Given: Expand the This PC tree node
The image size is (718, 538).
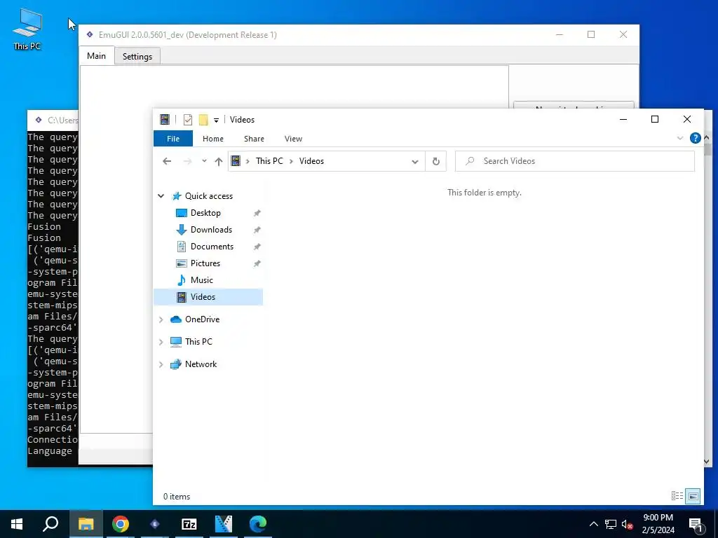Looking at the screenshot, I should pos(161,342).
